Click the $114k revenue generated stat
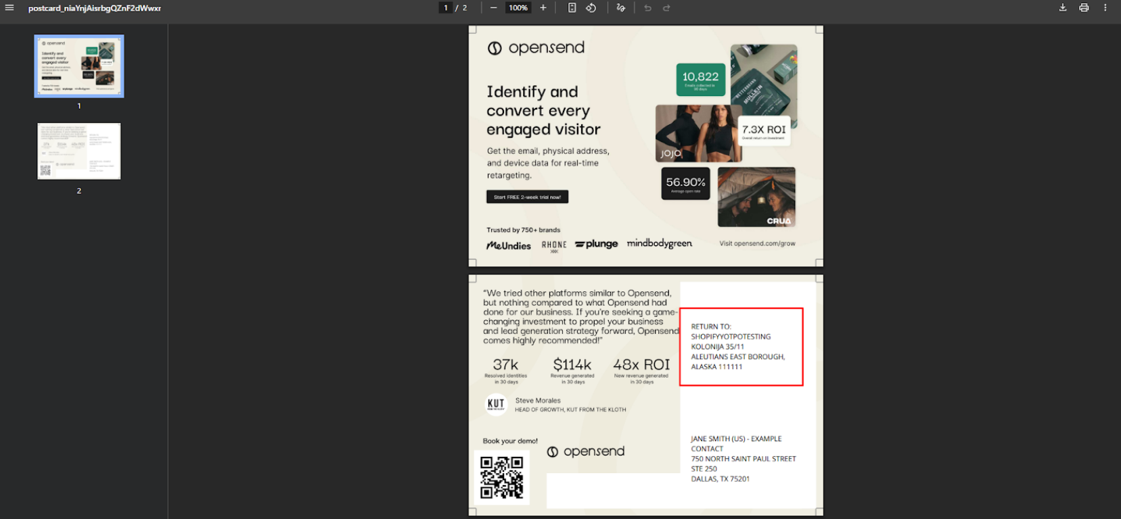Image resolution: width=1121 pixels, height=519 pixels. (572, 370)
